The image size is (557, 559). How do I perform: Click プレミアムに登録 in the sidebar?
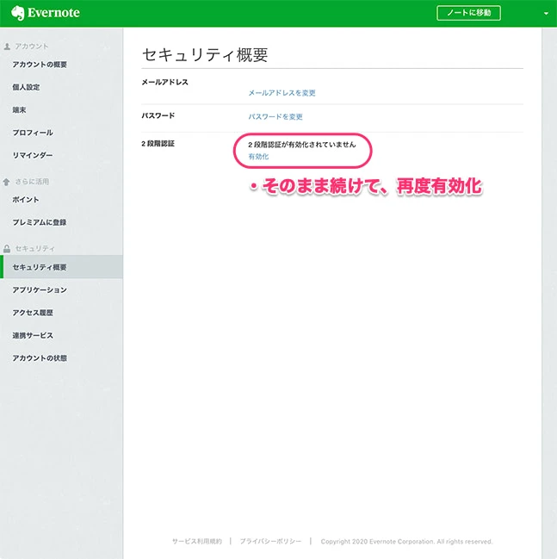[x=40, y=222]
